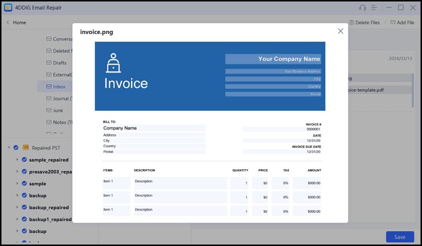Click the envelope icon beside Deleted folder
422x246 pixels.
49,51
